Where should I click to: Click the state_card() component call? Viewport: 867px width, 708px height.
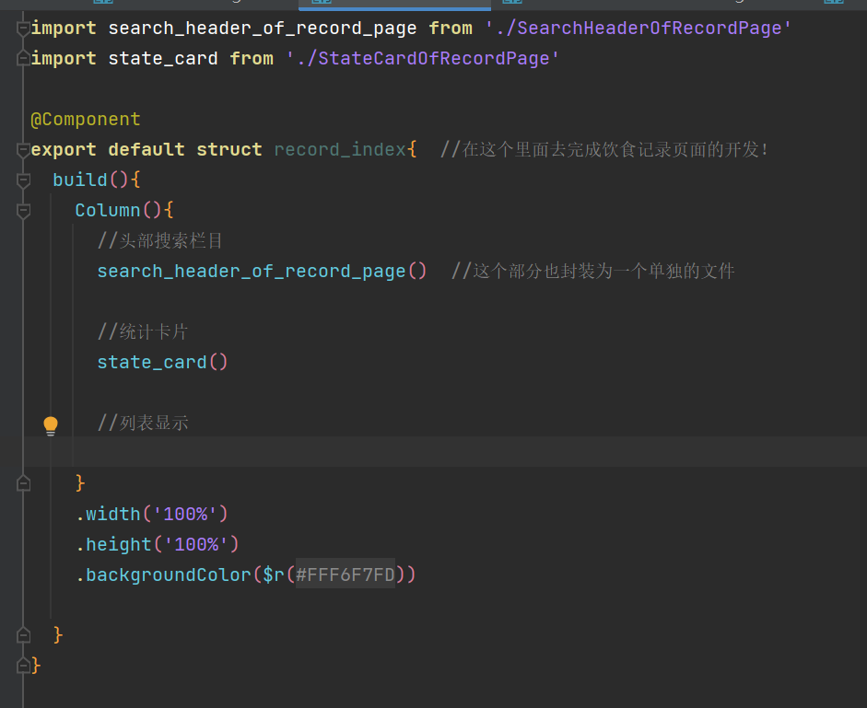pyautogui.click(x=162, y=362)
